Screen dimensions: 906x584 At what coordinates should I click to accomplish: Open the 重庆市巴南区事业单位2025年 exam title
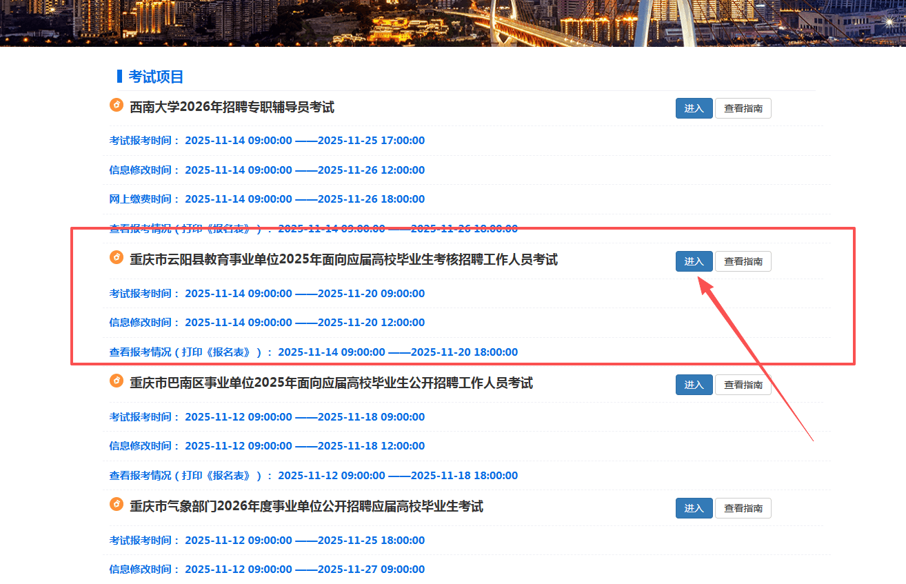[331, 383]
